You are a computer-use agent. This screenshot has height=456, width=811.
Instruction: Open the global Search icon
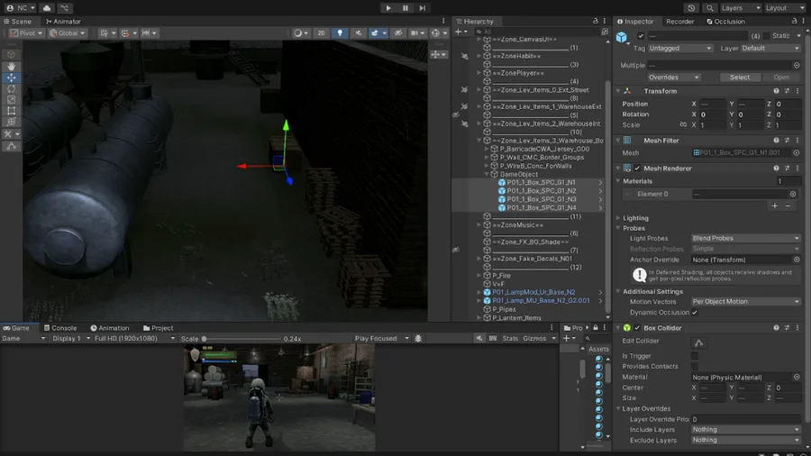click(710, 8)
